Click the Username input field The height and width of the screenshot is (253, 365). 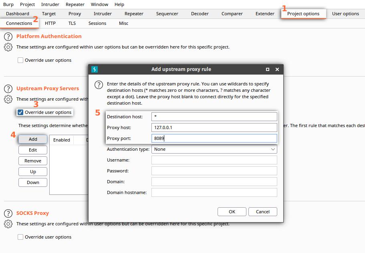point(214,160)
